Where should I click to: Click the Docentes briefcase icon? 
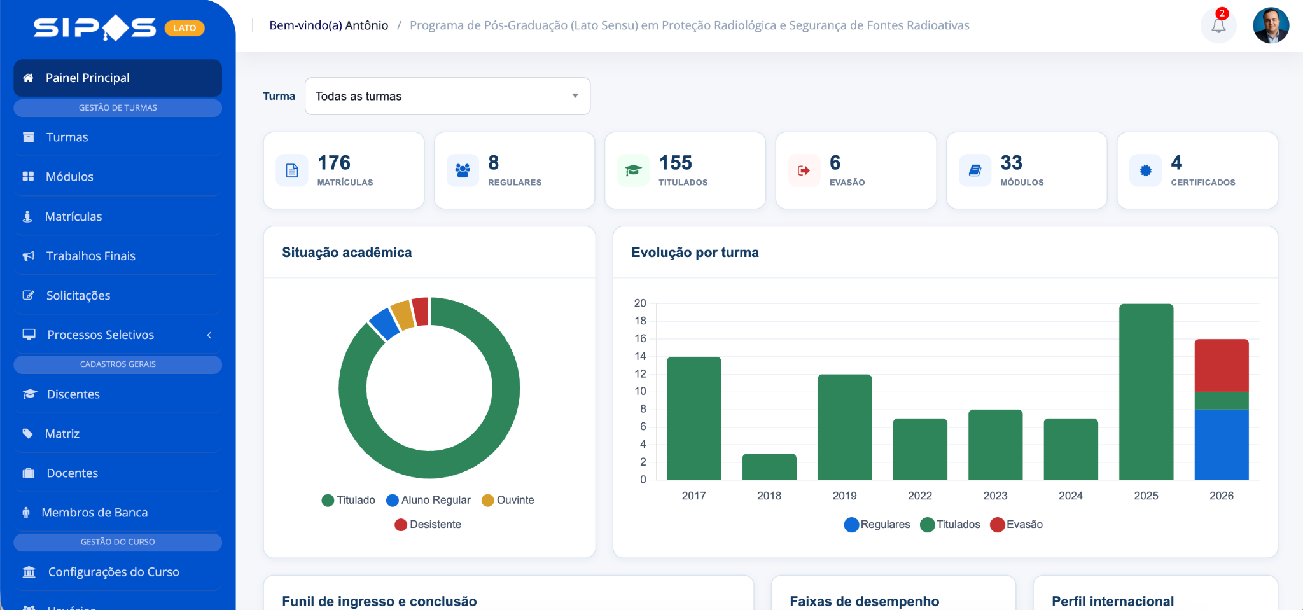tap(29, 473)
